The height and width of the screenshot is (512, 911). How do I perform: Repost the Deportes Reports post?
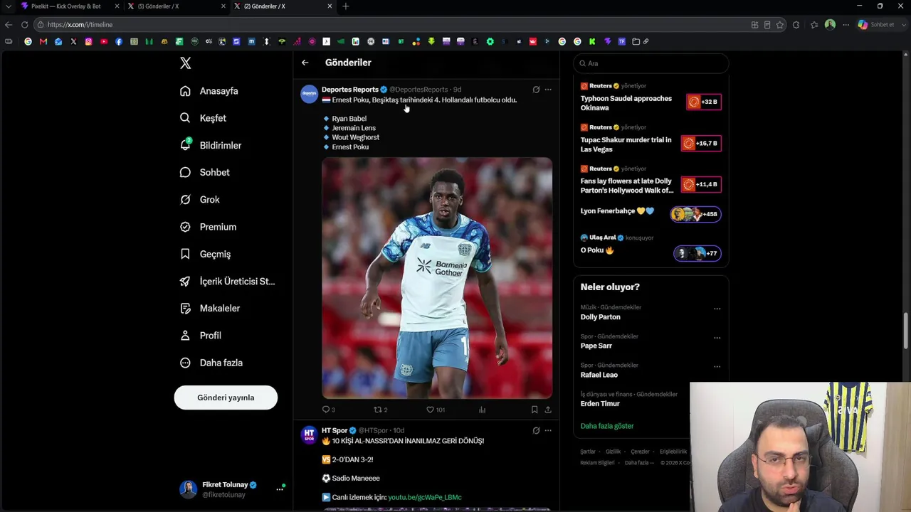[x=381, y=410]
